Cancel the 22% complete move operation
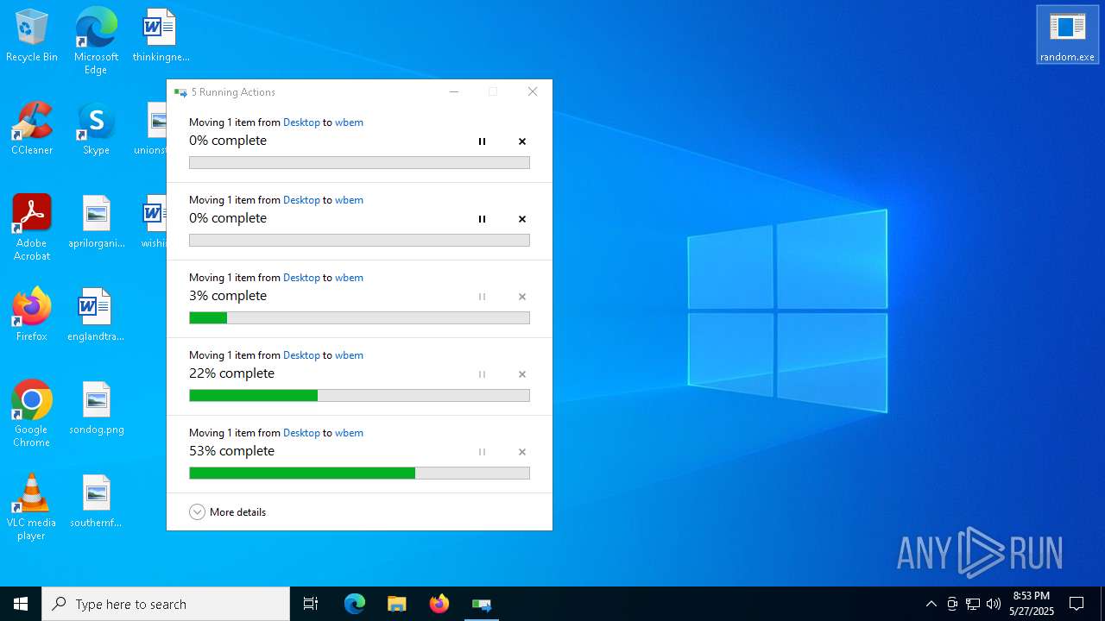This screenshot has height=621, width=1105. pos(521,374)
